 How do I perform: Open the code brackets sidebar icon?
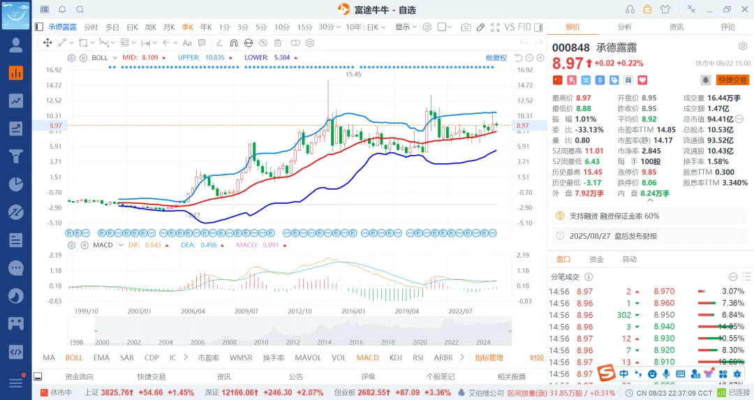point(16,351)
